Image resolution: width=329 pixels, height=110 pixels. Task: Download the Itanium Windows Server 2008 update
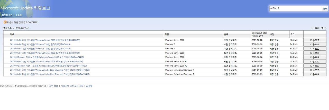point(315,57)
